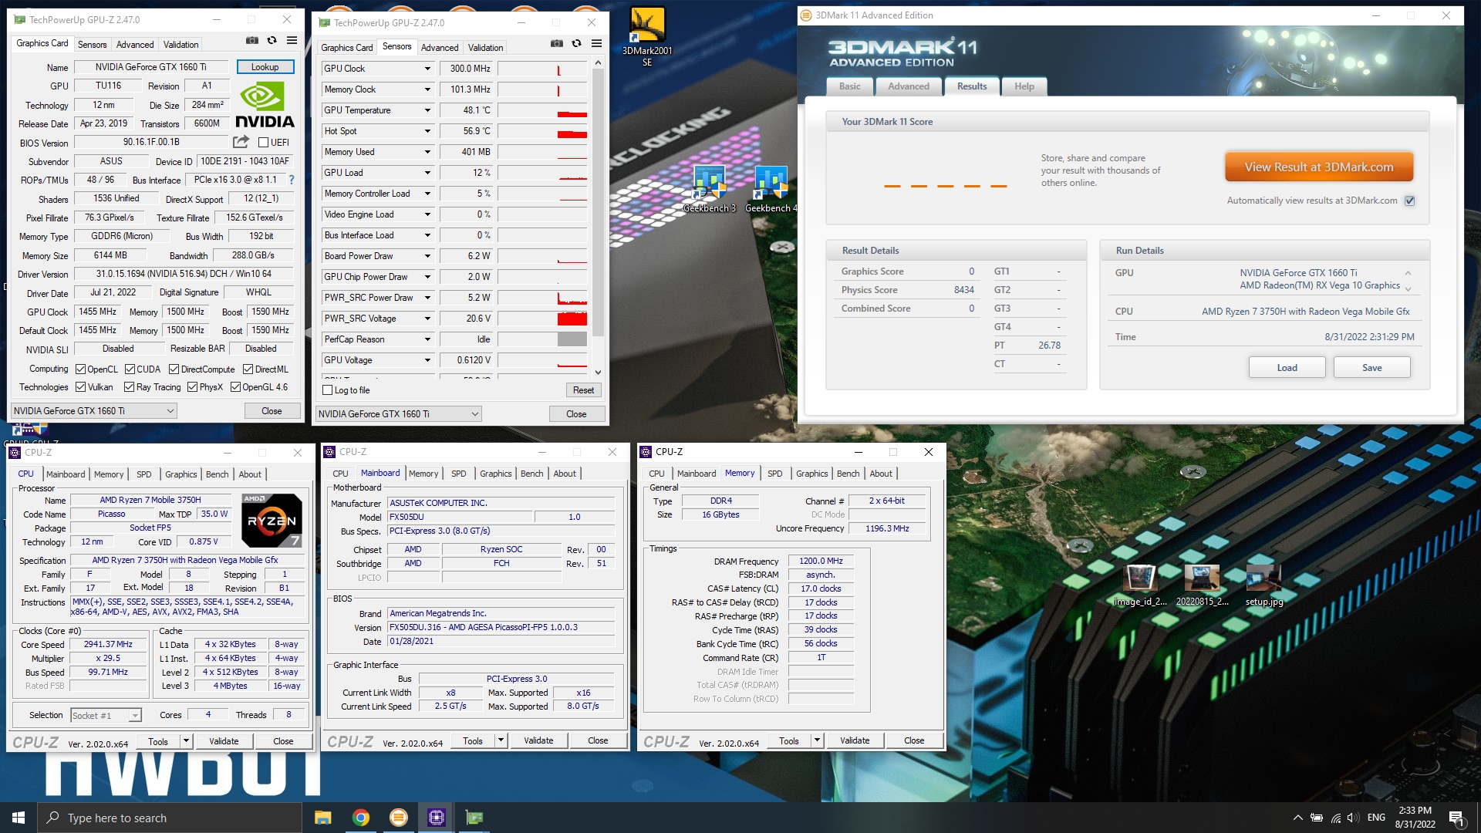The image size is (1481, 833).
Task: Open the GPU Temperature sensor dropdown
Action: coord(427,110)
